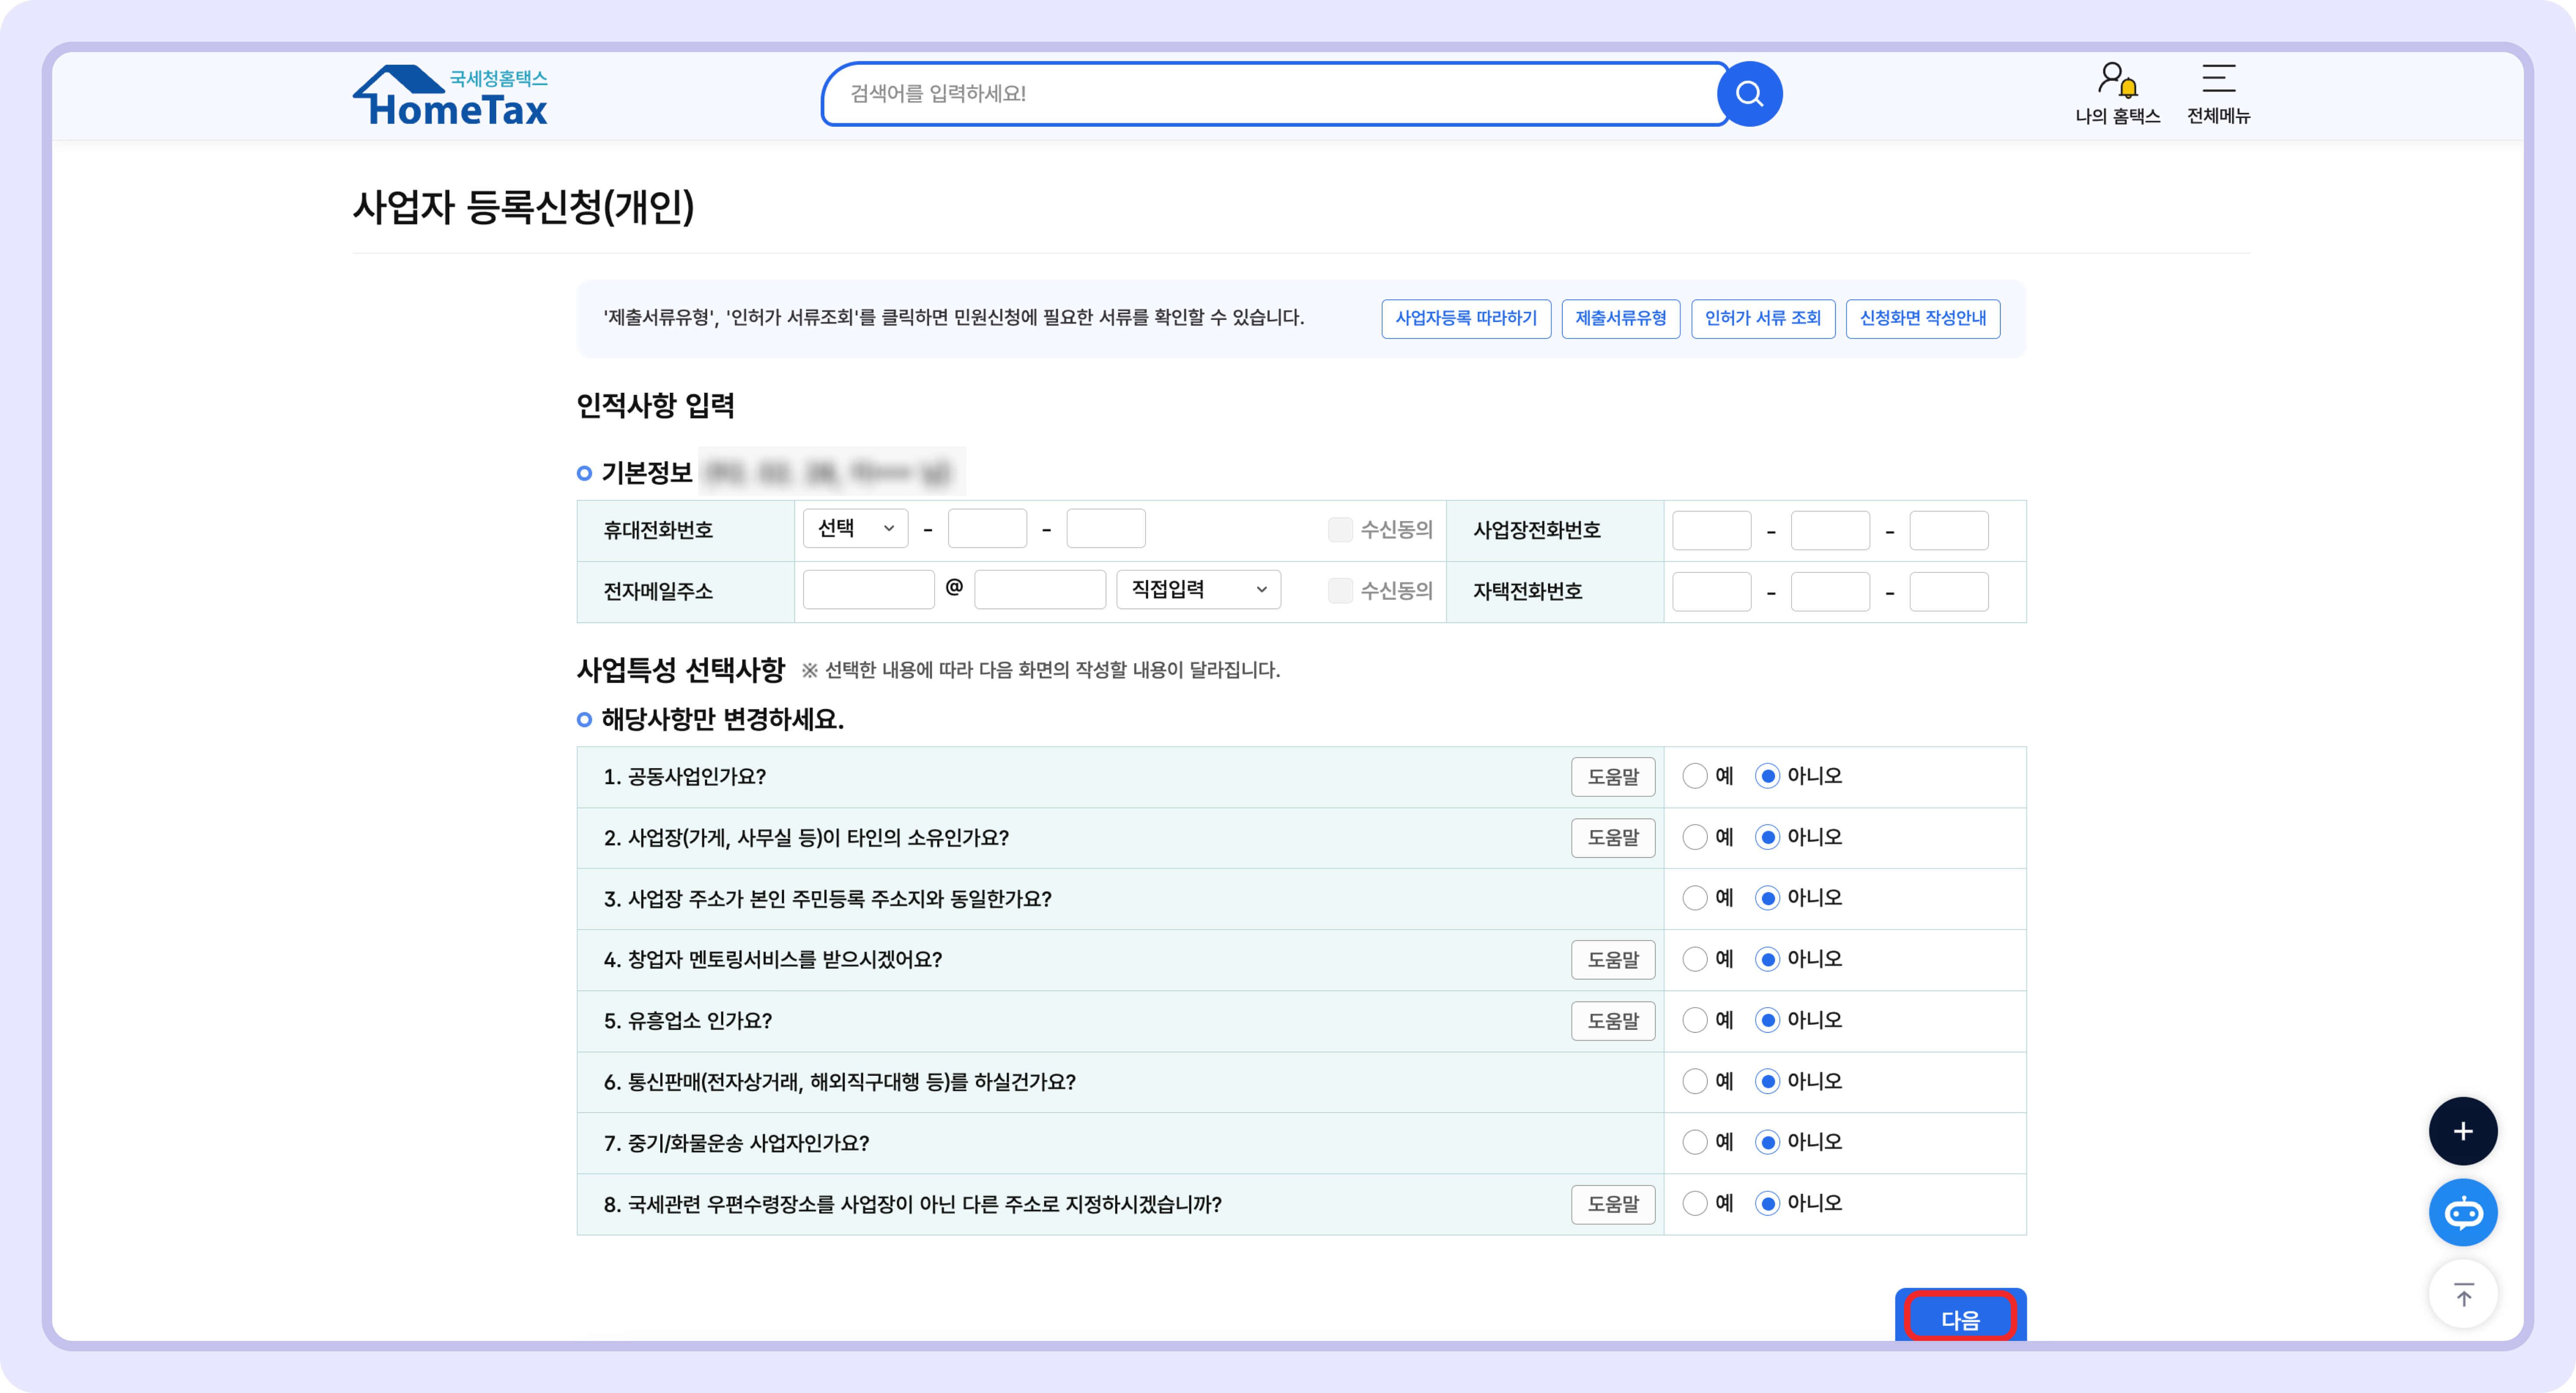Click the floating plus button
The width and height of the screenshot is (2576, 1393).
(2463, 1131)
